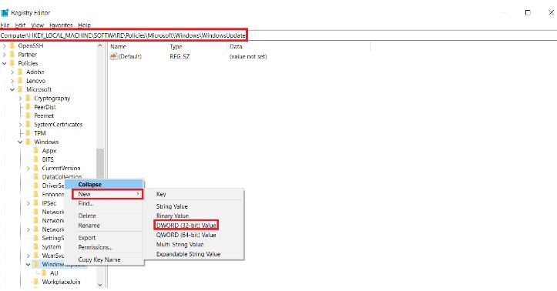Screen dimensions: 557x291
Task: Click the SystemCertificates folder icon
Action: 29,125
